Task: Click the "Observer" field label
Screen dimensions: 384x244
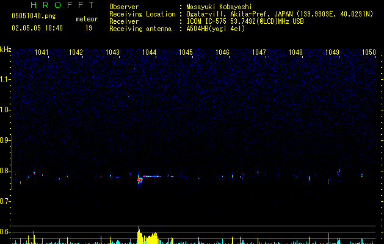Action: coord(124,7)
